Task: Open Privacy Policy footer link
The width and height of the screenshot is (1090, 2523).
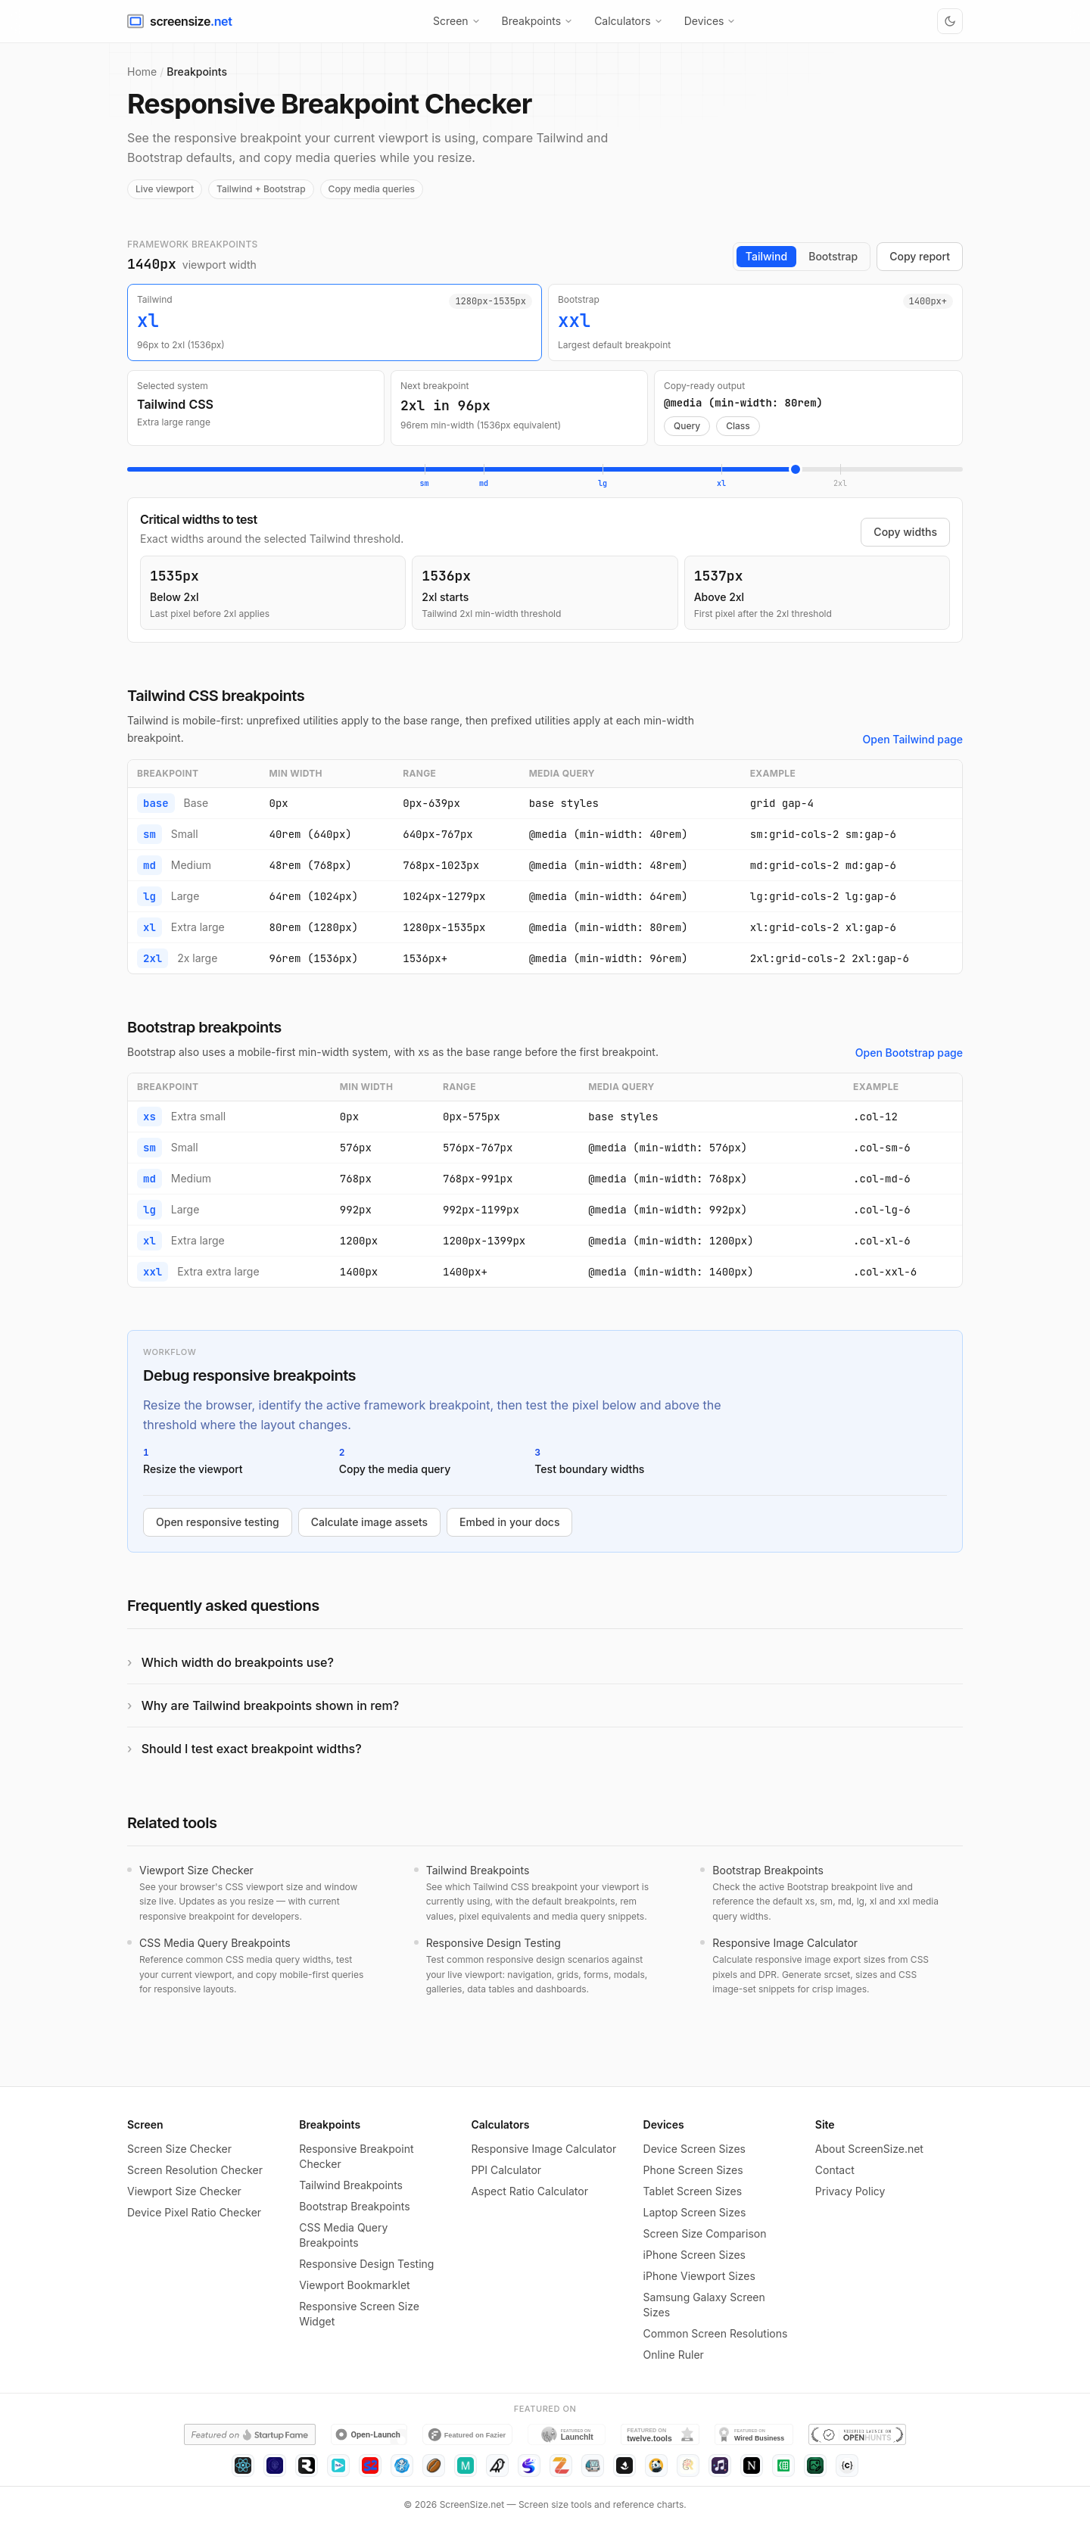Action: click(x=849, y=2191)
